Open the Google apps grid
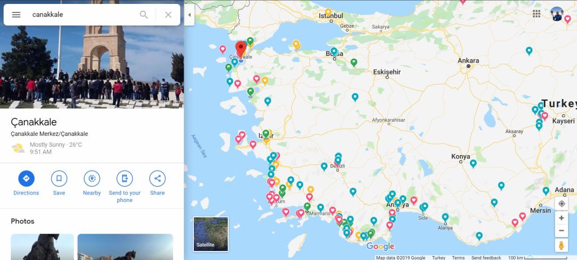The image size is (577, 260). (536, 14)
